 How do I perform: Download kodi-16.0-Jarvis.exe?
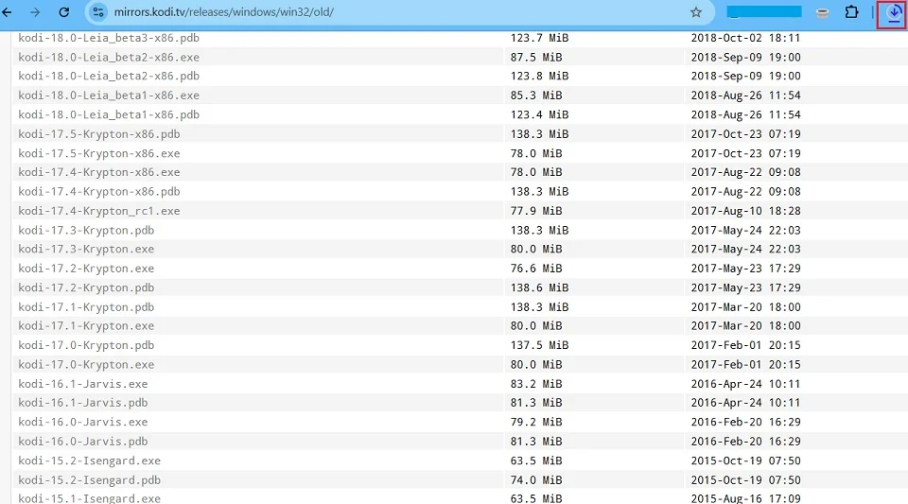click(x=83, y=423)
